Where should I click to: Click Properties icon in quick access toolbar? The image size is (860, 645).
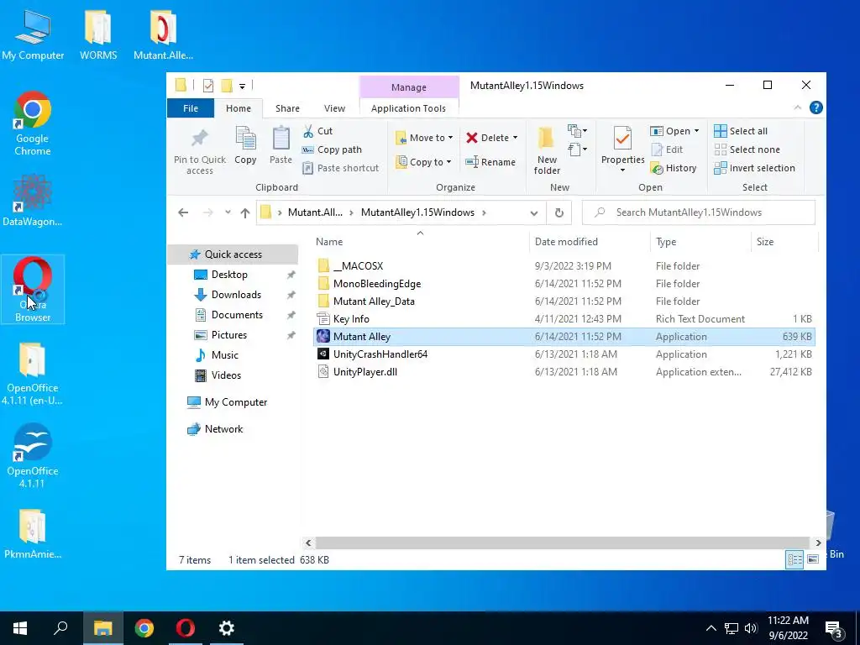(x=208, y=86)
